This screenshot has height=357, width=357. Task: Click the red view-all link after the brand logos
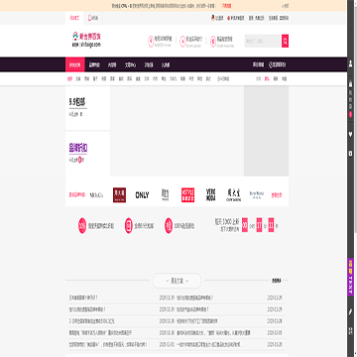(277, 195)
